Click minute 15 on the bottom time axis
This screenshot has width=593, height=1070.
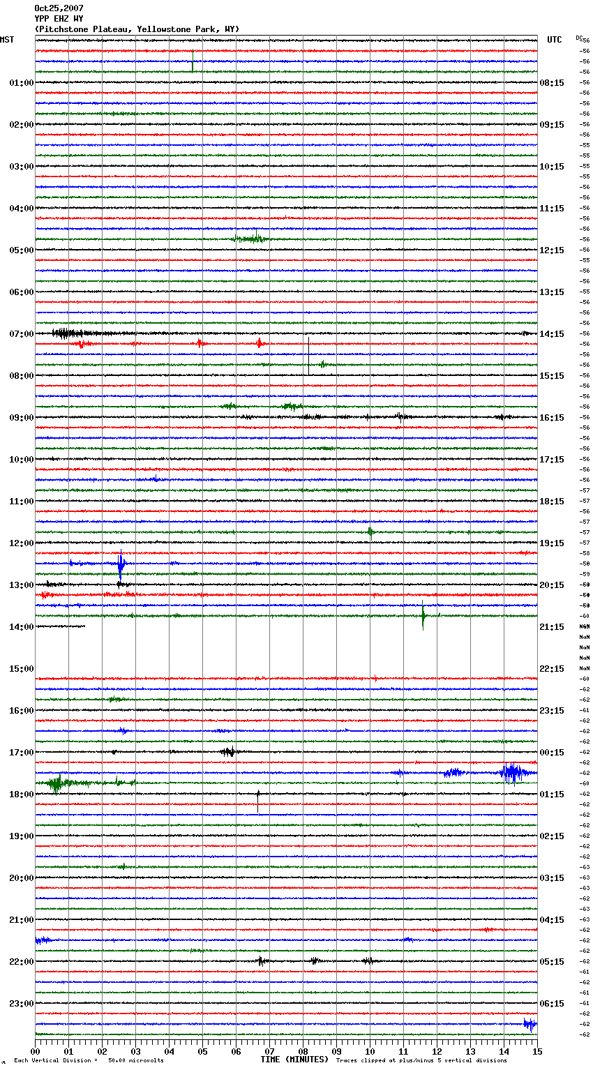(537, 1051)
